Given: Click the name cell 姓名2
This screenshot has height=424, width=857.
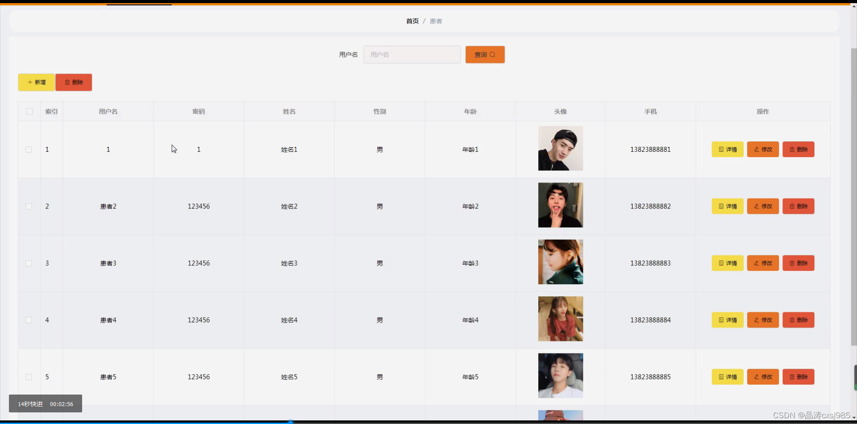Looking at the screenshot, I should [289, 206].
